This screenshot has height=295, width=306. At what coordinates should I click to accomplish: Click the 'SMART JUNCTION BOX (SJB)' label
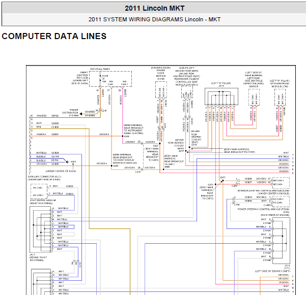(x=82, y=76)
